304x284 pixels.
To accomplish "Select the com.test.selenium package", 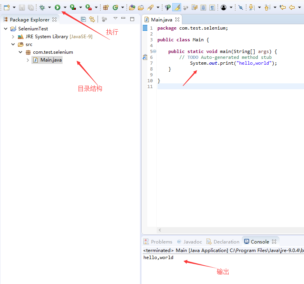I will point(53,52).
